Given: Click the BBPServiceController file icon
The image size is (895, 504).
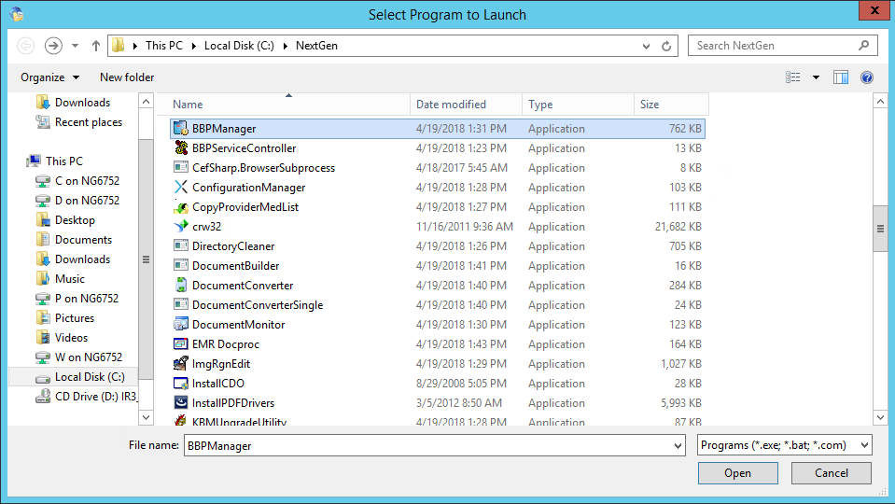Looking at the screenshot, I should [181, 147].
